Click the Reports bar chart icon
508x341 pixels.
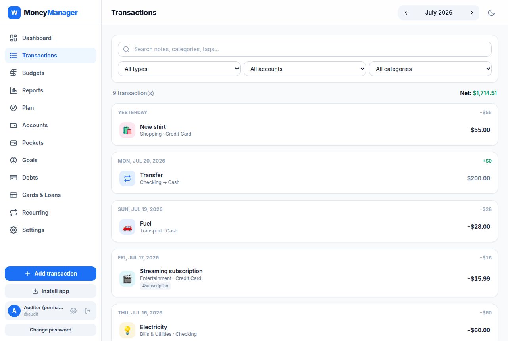(x=13, y=90)
